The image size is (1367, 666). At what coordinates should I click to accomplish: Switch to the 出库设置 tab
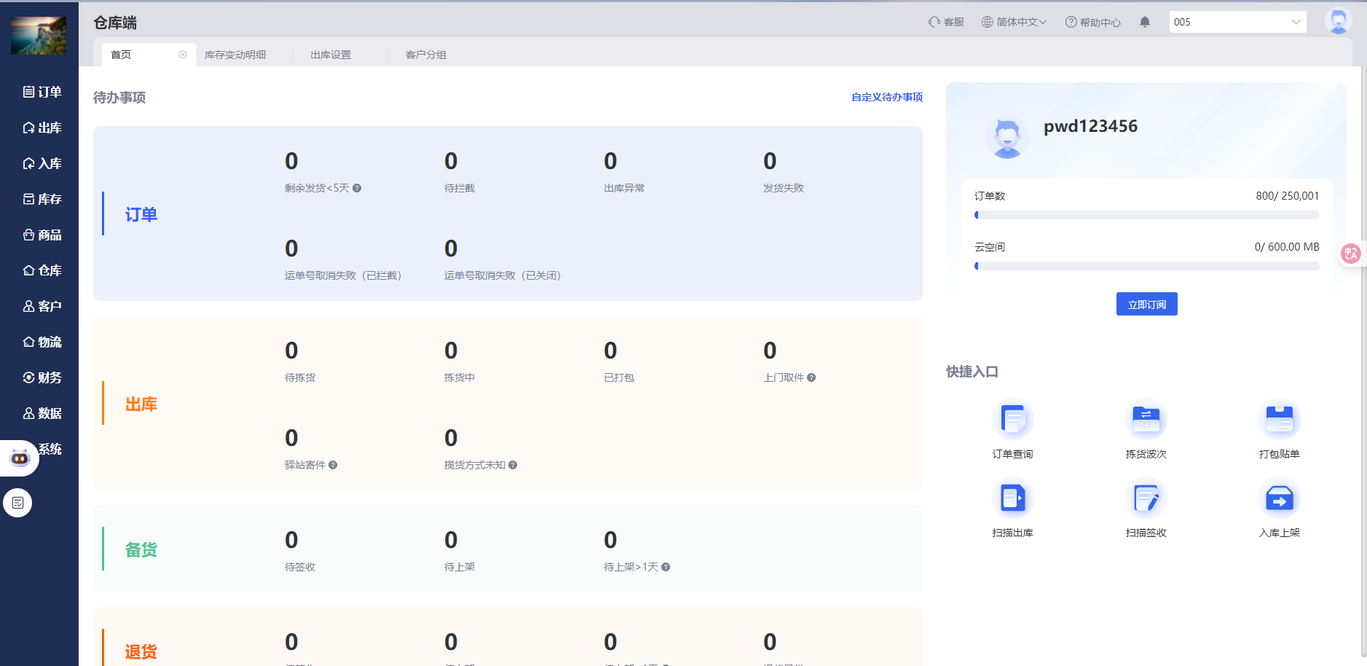331,55
